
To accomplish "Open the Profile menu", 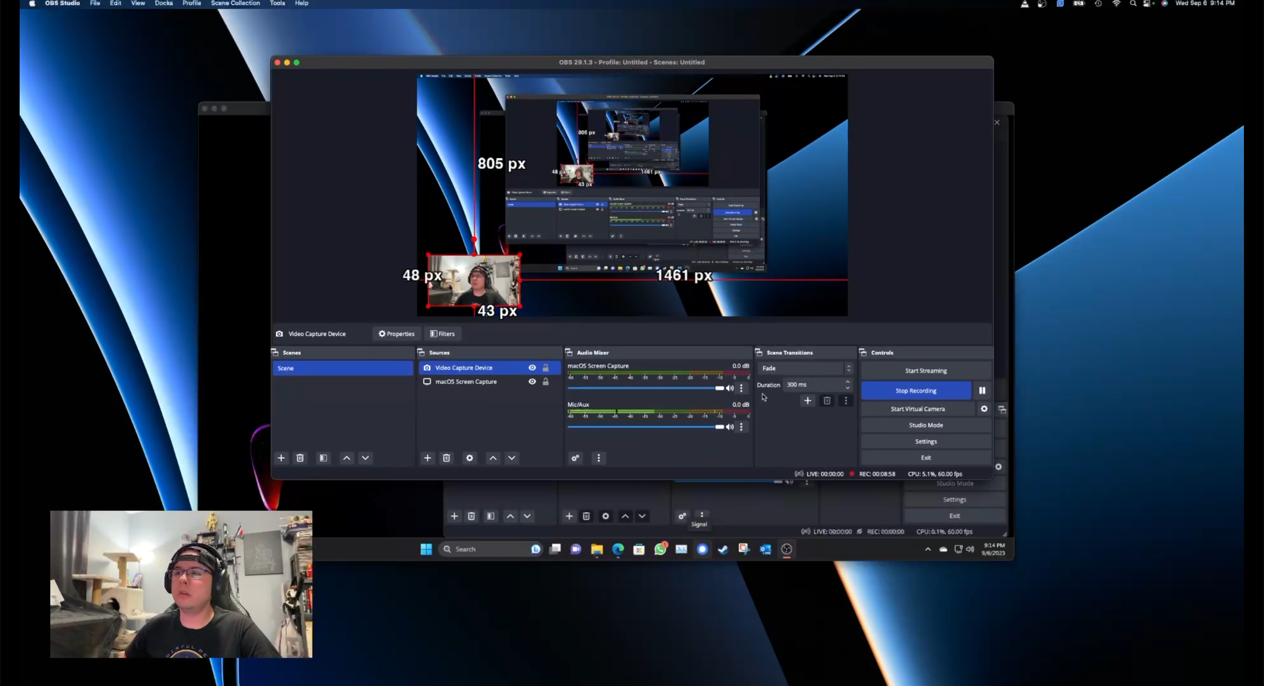I will [191, 3].
